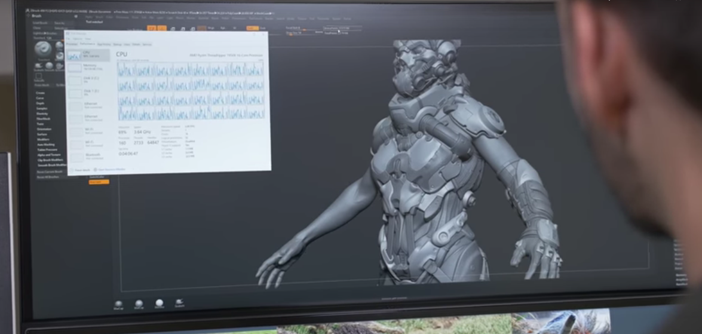This screenshot has height=334, width=702.
Task: Expand the Alpha and Texture section
Action: pyautogui.click(x=49, y=155)
